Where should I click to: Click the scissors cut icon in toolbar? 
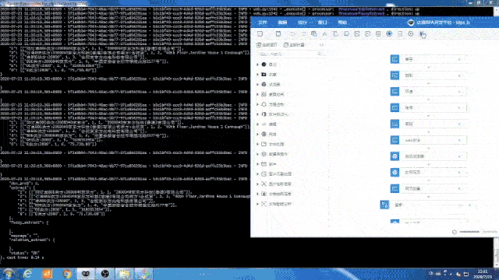324,33
